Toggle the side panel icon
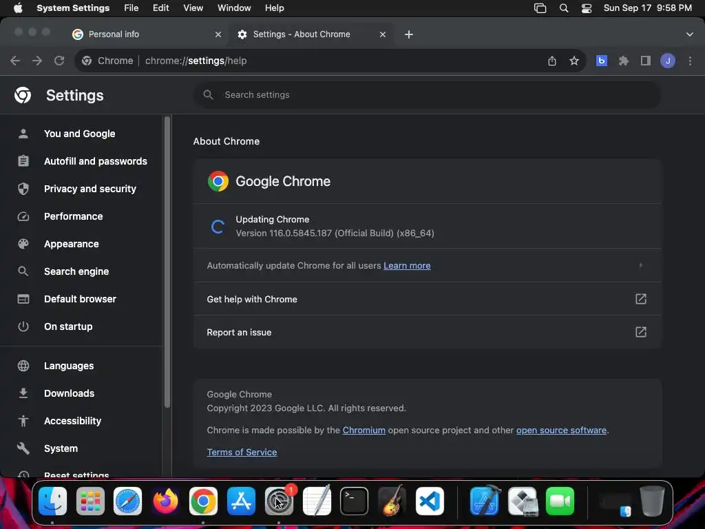This screenshot has width=705, height=529. tap(646, 61)
